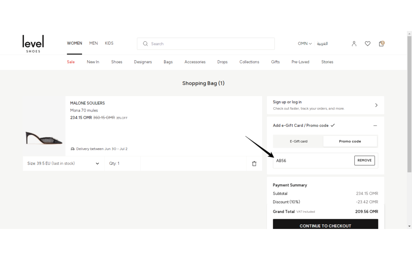The height and width of the screenshot is (260, 412).
Task: Switch site language to Arabic
Action: (x=322, y=44)
